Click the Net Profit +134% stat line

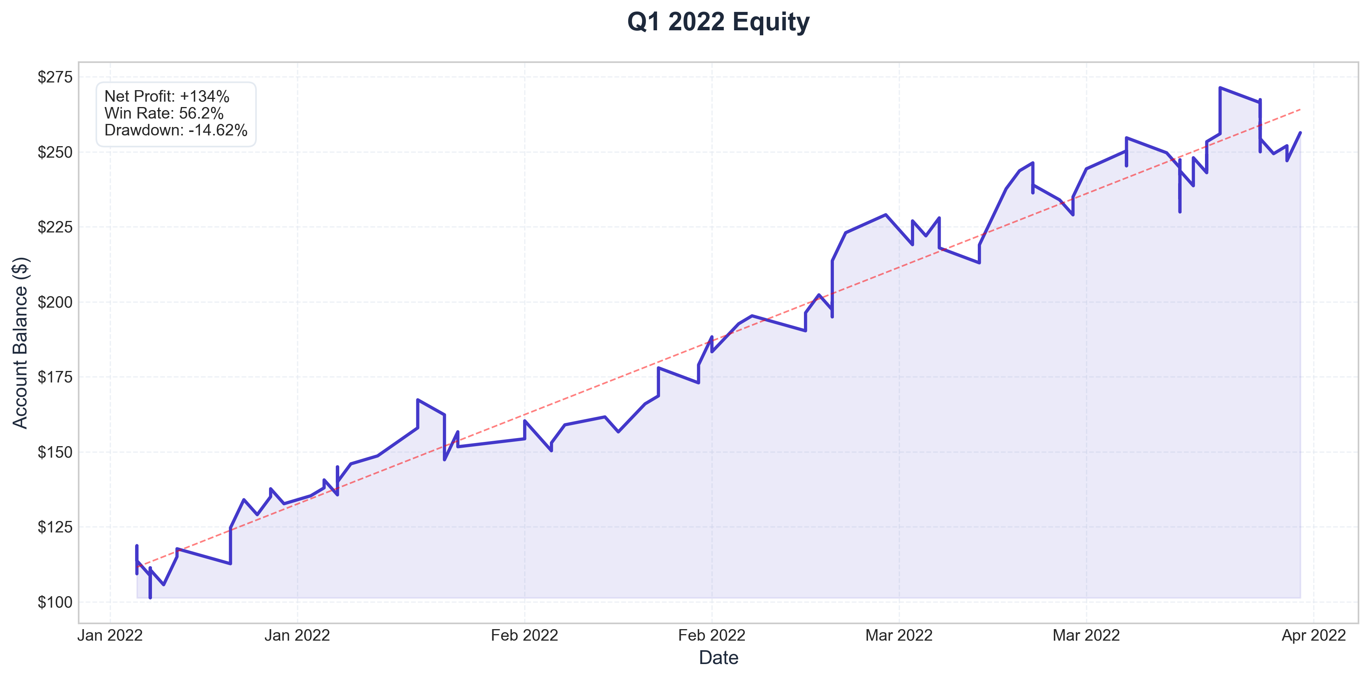coord(167,96)
